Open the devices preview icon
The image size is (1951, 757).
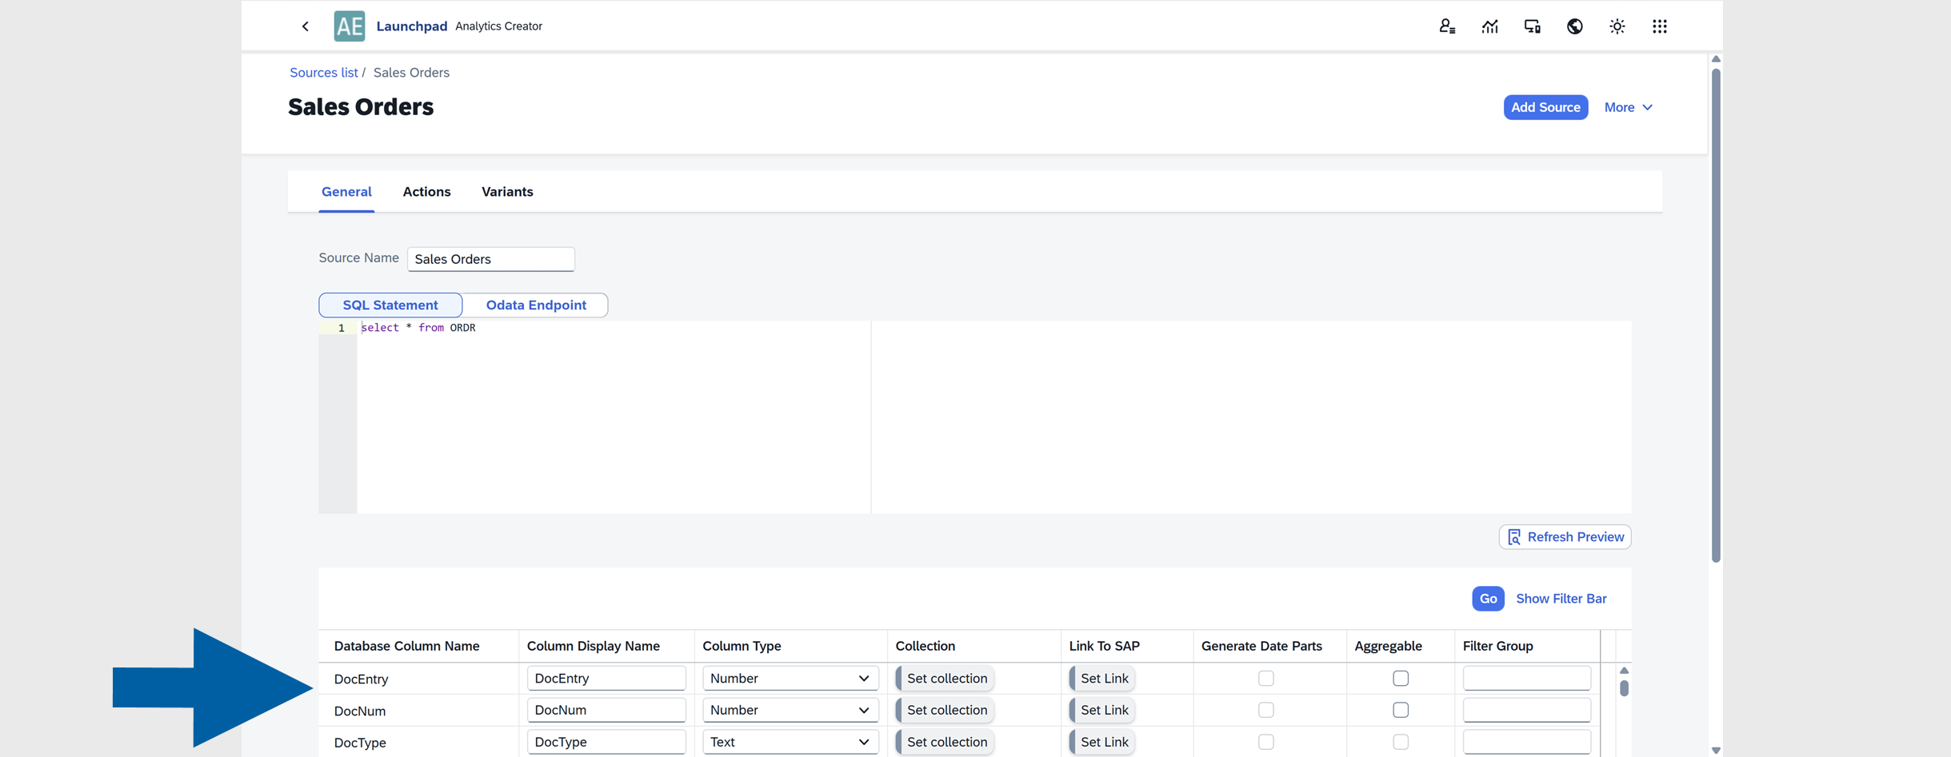pyautogui.click(x=1532, y=26)
